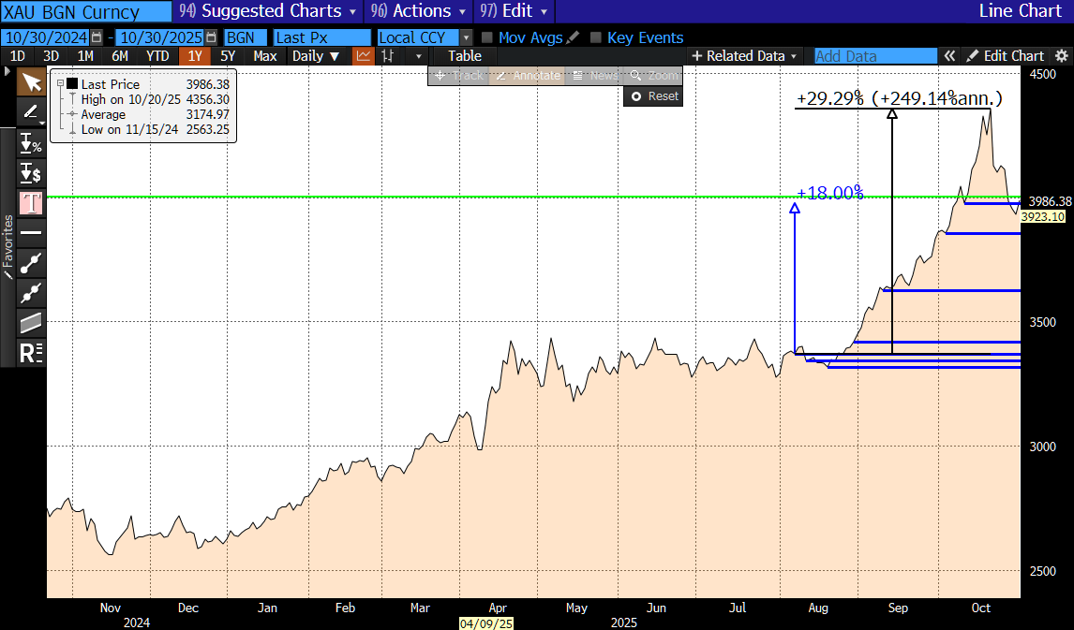Open the Edit menu
Image resolution: width=1074 pixels, height=630 pixels.
click(x=514, y=11)
